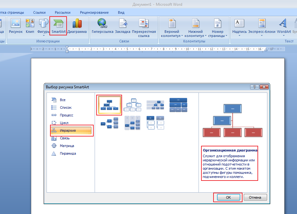Choose the Процесс category

pos(71,115)
